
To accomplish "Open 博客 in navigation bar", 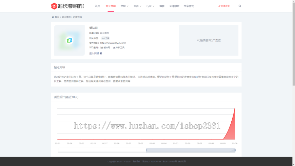I will point(162,6).
